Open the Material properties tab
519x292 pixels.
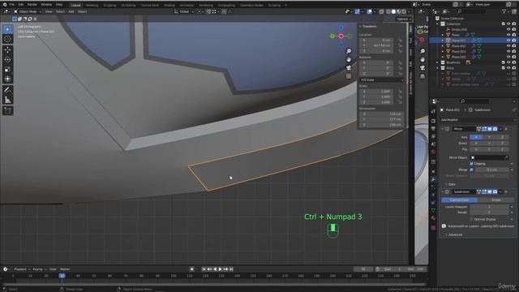click(x=433, y=218)
